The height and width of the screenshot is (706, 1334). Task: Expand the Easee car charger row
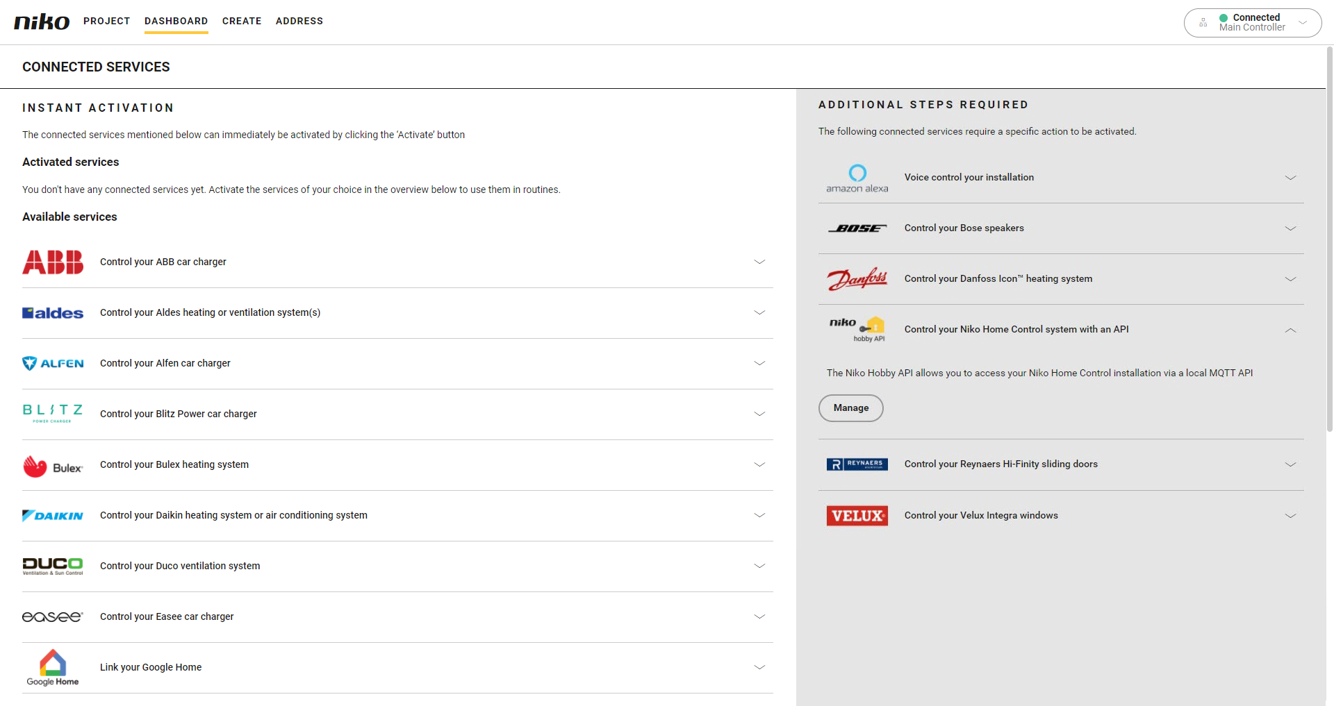click(759, 617)
